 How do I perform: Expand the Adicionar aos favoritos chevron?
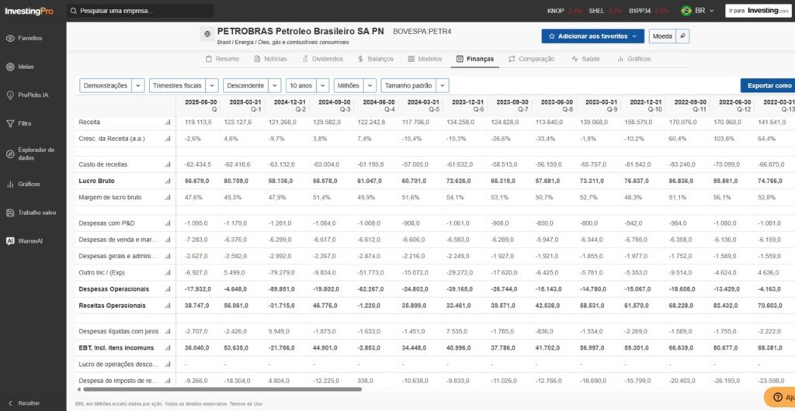(x=634, y=36)
